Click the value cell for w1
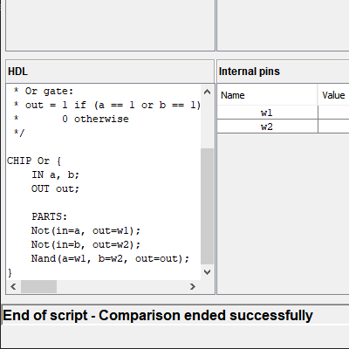 pyautogui.click(x=333, y=113)
